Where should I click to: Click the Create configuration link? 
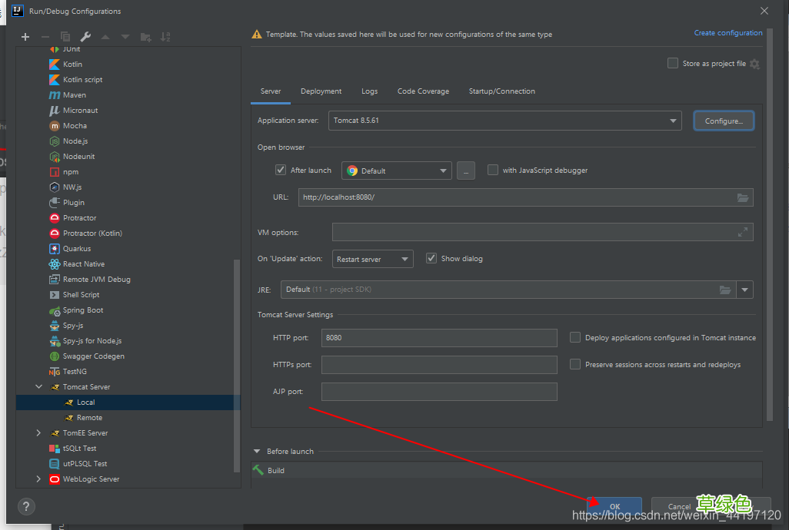727,33
